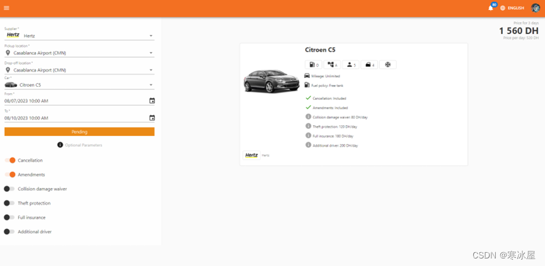
Task: Click the Optional Parameters label
Action: pos(83,145)
